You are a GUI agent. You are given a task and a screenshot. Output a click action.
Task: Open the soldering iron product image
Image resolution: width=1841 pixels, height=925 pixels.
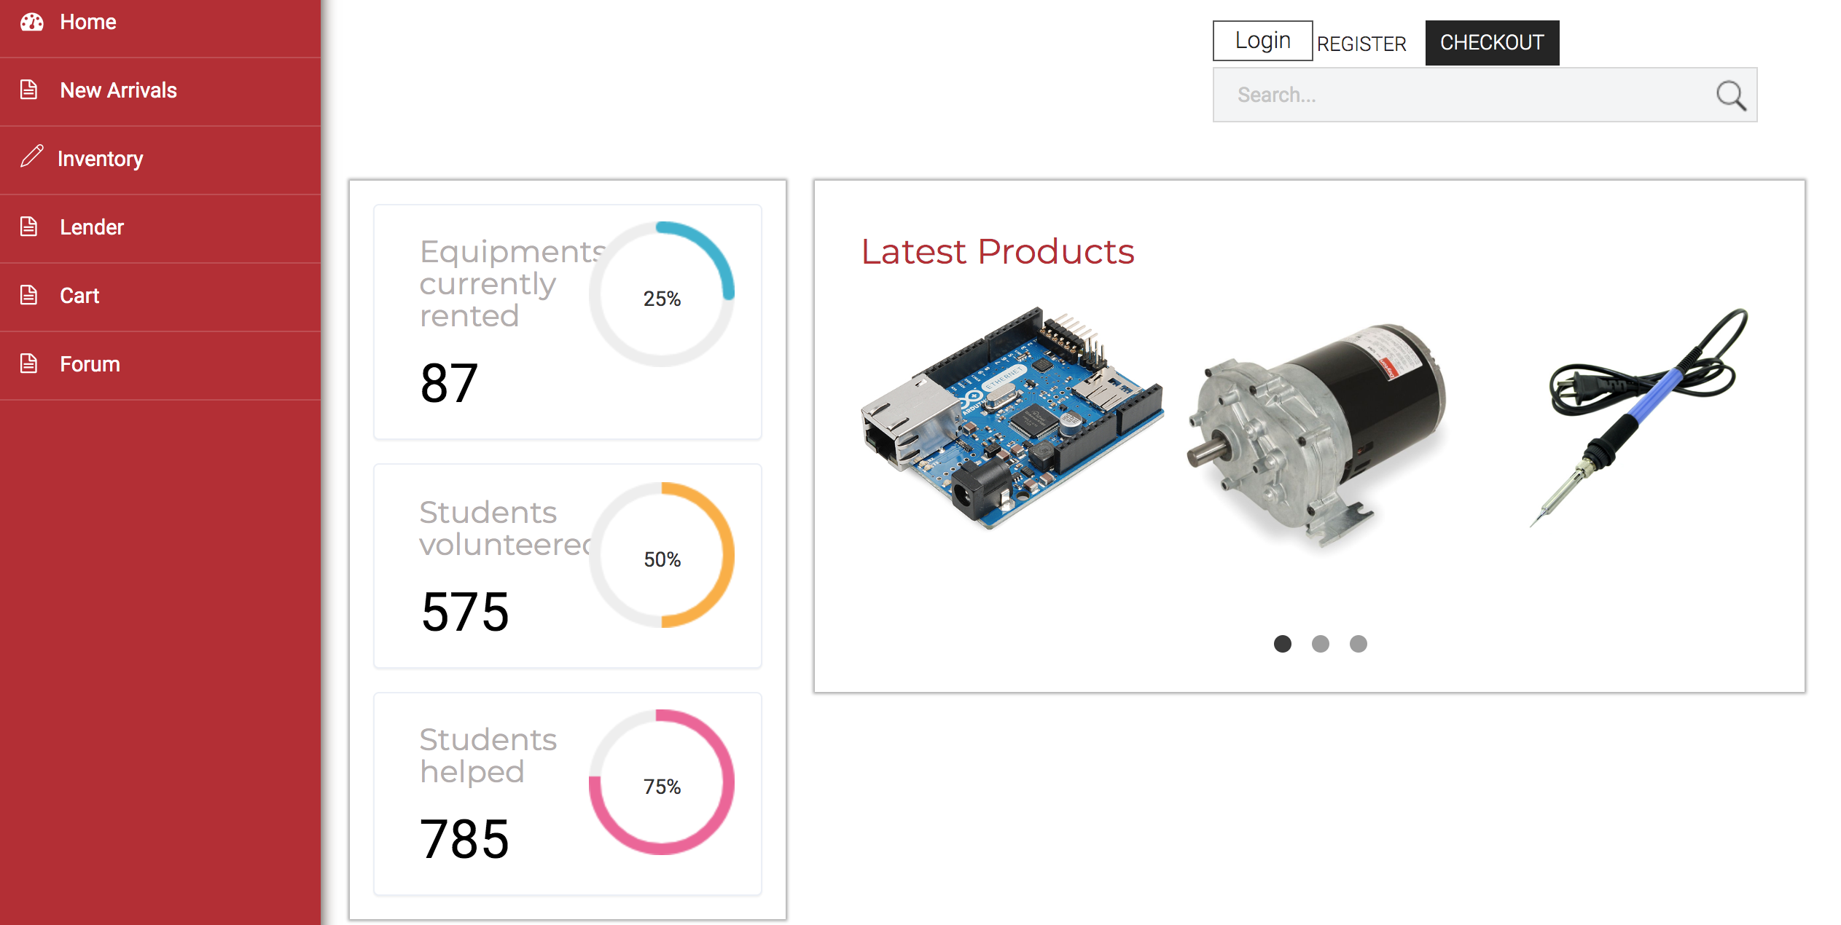pos(1640,415)
